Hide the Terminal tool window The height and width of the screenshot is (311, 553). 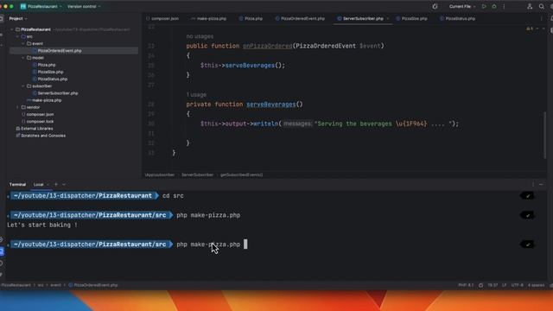pos(542,184)
